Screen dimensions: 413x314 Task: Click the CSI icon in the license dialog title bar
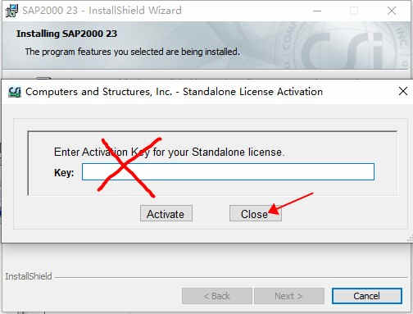coord(15,92)
